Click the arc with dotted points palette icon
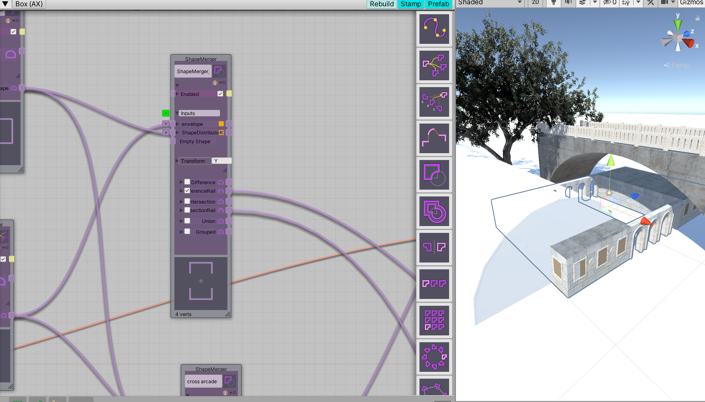 click(434, 138)
